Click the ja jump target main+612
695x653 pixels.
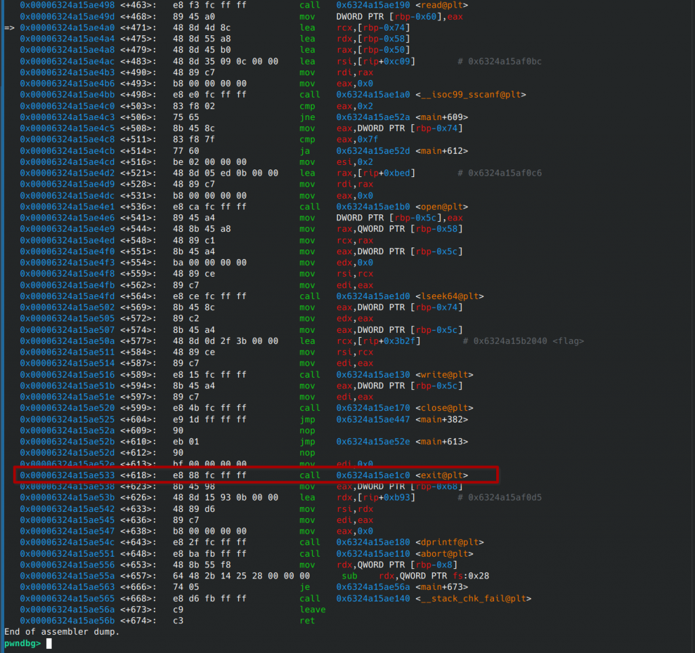point(402,151)
